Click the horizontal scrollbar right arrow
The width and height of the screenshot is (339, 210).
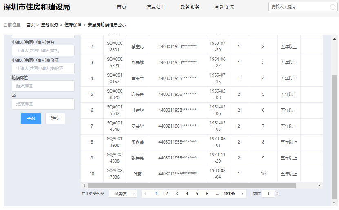(x=319, y=186)
